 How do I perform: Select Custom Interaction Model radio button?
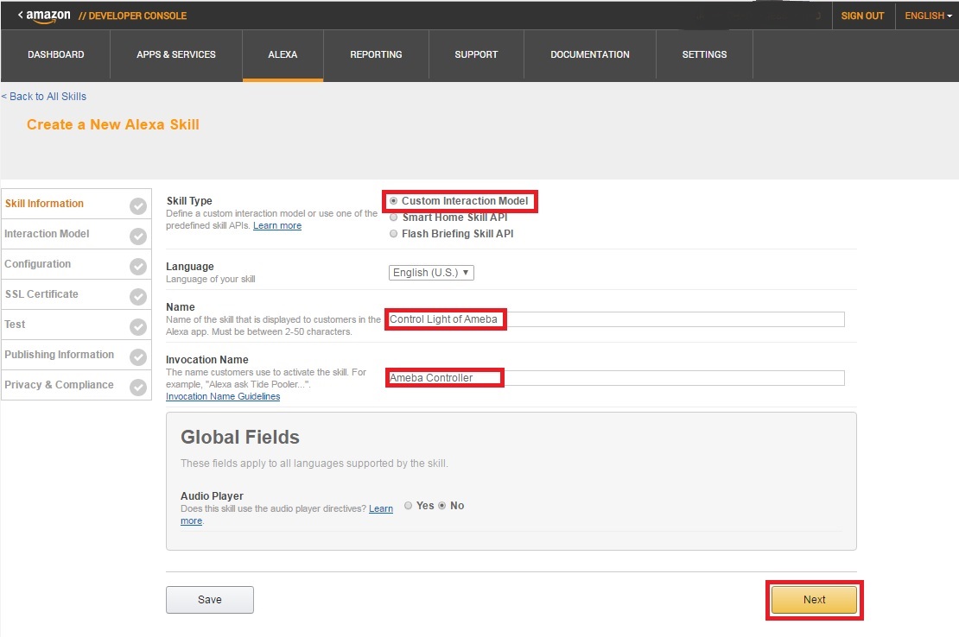pos(393,201)
